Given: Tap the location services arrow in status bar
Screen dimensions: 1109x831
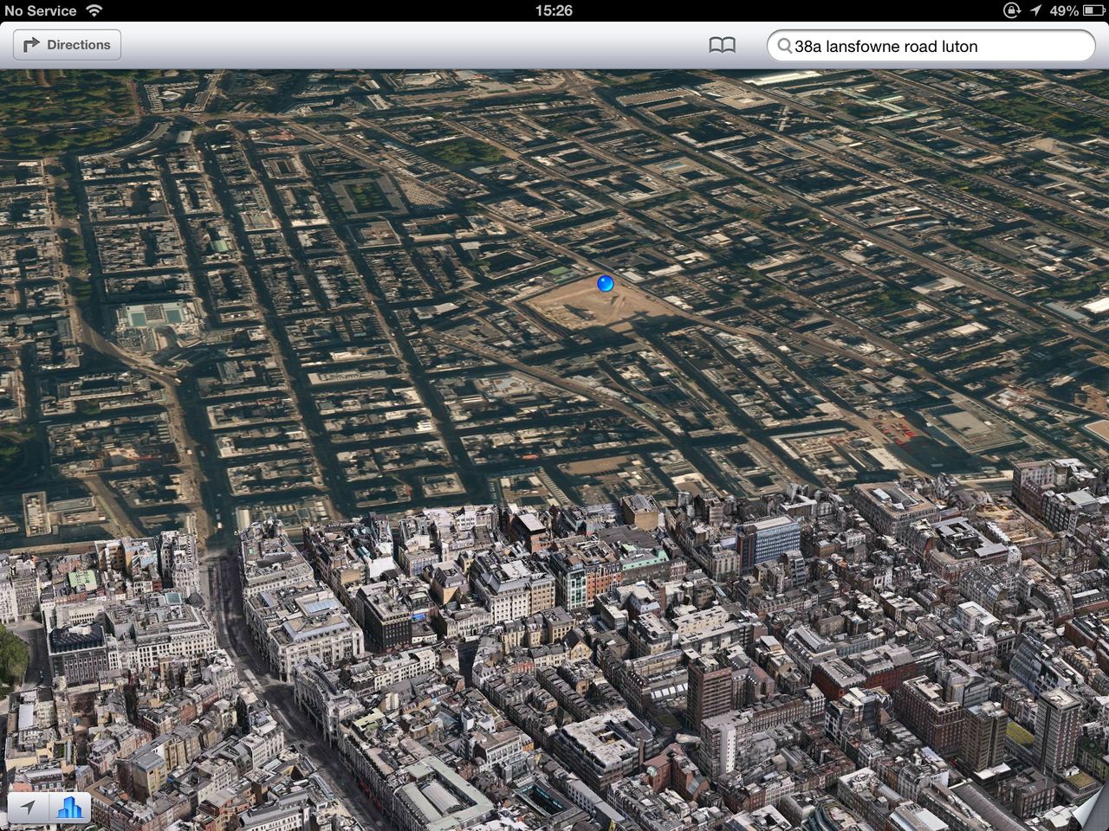Looking at the screenshot, I should click(1035, 10).
